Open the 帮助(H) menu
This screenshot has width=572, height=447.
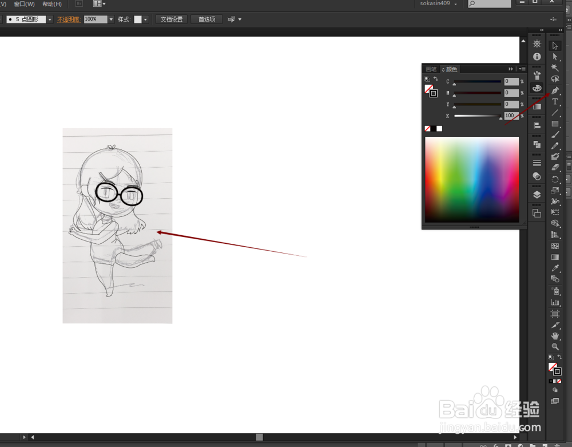(52, 4)
